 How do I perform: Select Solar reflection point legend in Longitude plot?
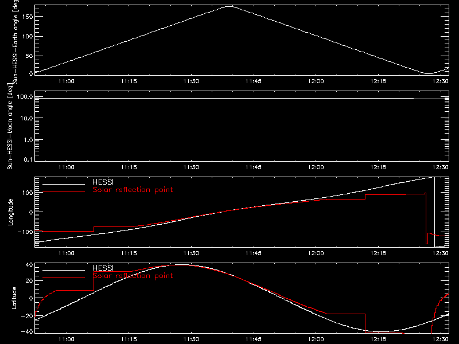pos(133,190)
